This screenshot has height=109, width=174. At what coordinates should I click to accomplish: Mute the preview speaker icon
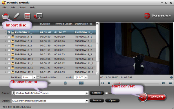[x=171, y=77]
